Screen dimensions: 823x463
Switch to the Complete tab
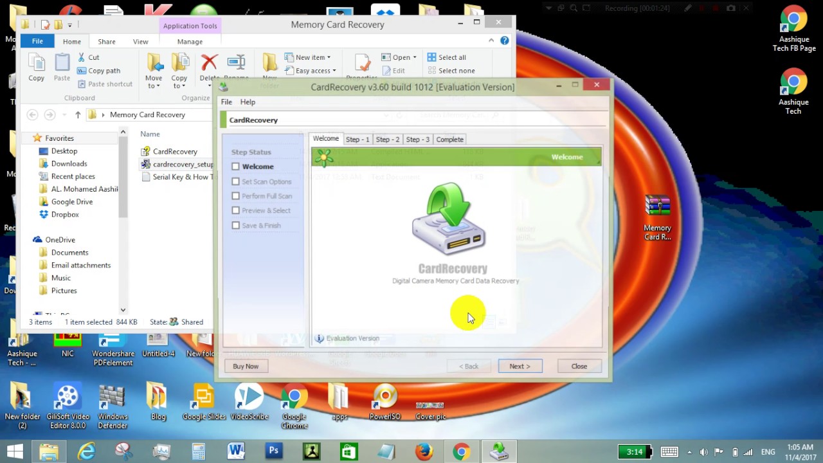pyautogui.click(x=449, y=140)
